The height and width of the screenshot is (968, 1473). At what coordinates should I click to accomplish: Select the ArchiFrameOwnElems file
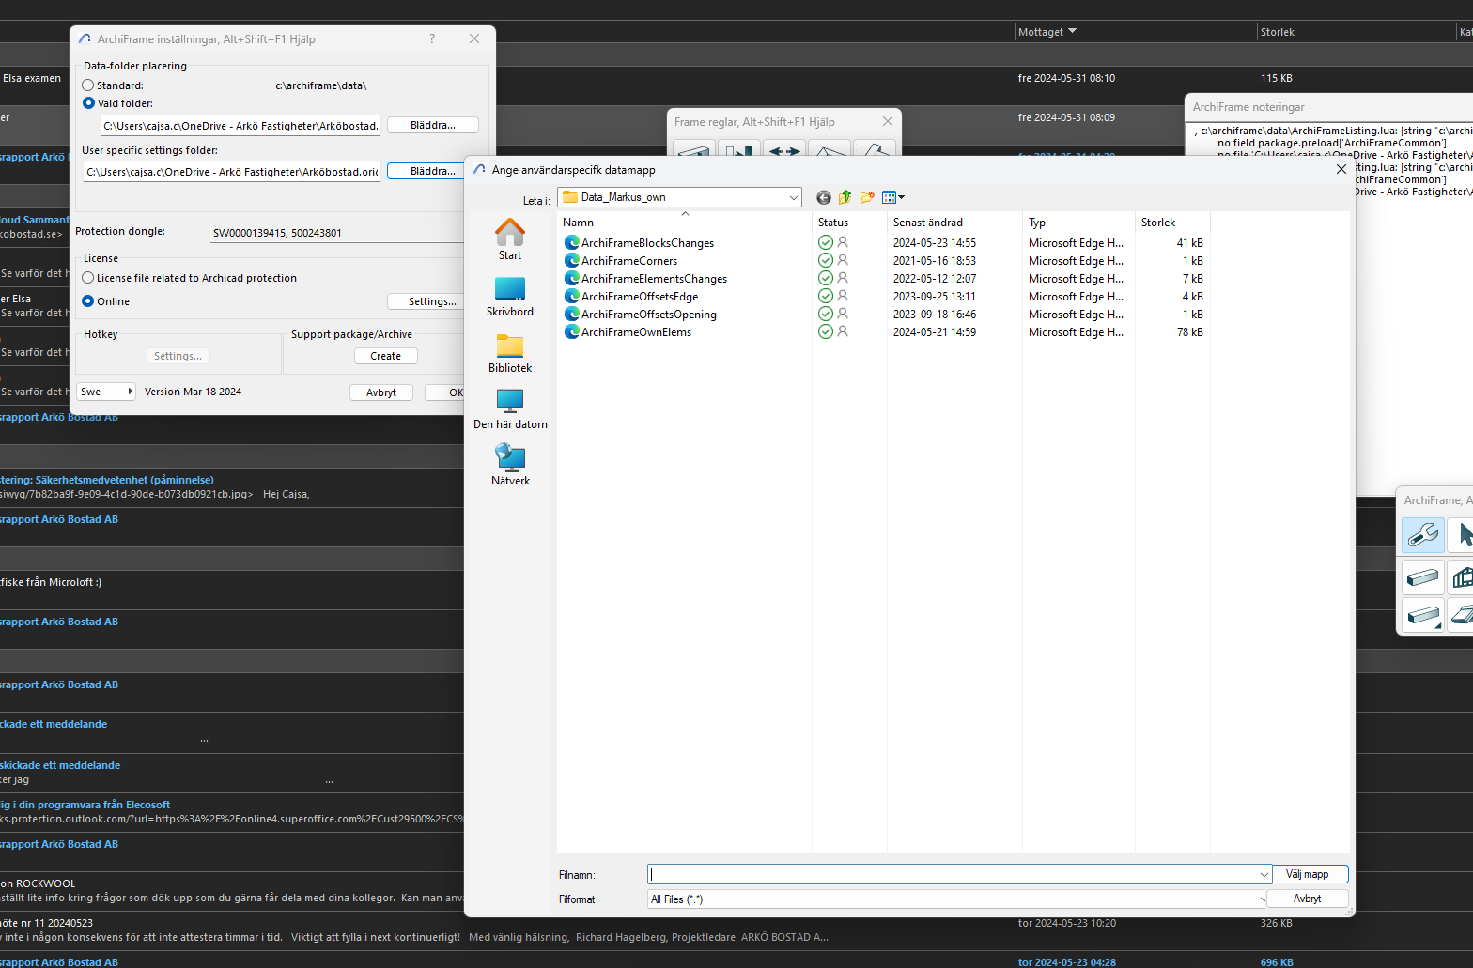[x=636, y=332]
